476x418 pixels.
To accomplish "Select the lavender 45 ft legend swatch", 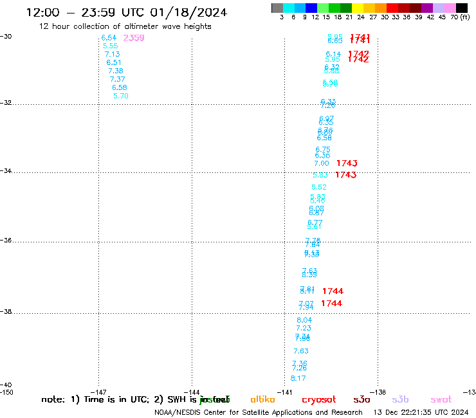I will tap(439, 8).
